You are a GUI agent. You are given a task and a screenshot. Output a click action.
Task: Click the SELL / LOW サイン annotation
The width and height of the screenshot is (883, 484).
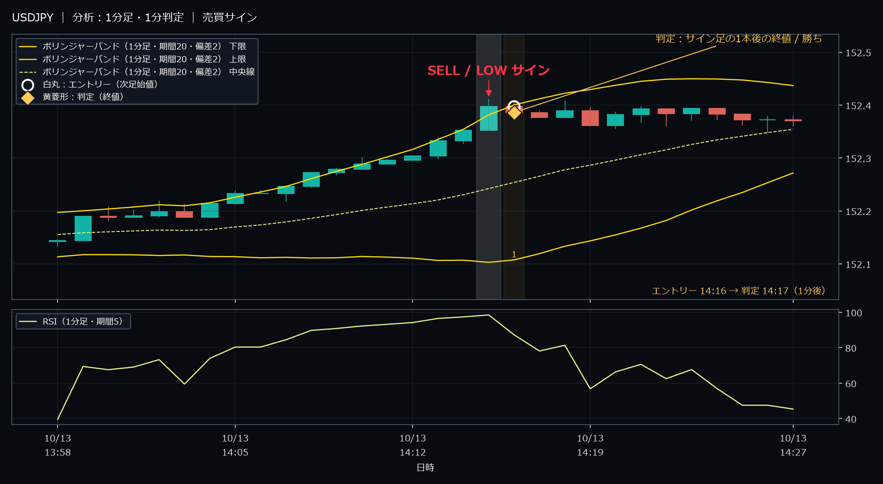pyautogui.click(x=489, y=71)
